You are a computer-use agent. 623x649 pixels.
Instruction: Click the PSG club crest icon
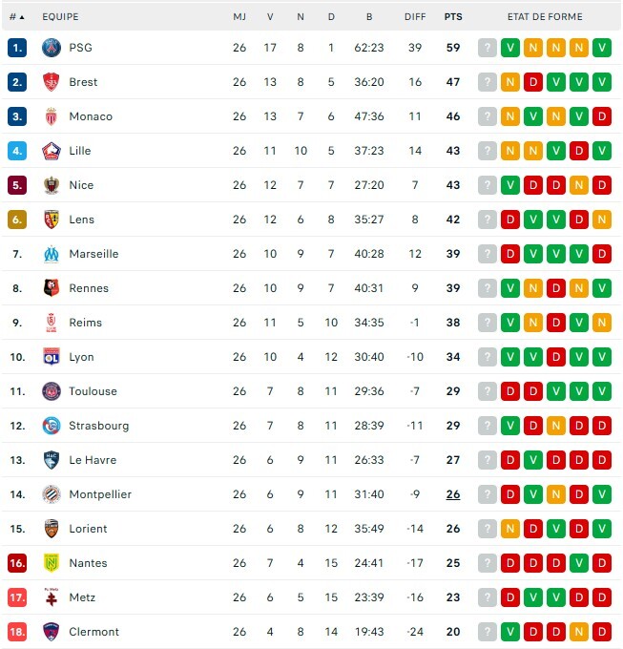52,48
